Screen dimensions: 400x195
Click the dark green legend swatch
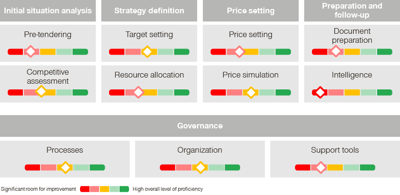point(124,189)
